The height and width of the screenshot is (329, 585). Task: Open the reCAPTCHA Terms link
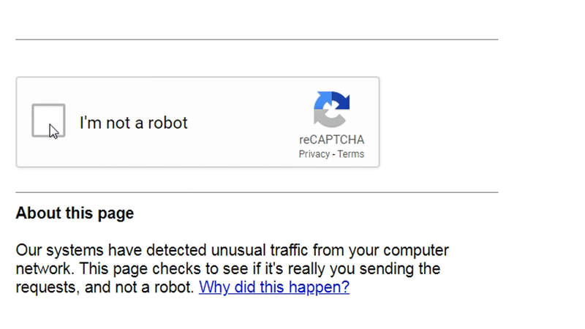[351, 154]
